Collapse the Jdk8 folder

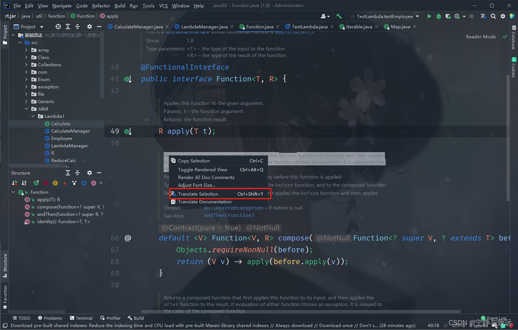26,109
